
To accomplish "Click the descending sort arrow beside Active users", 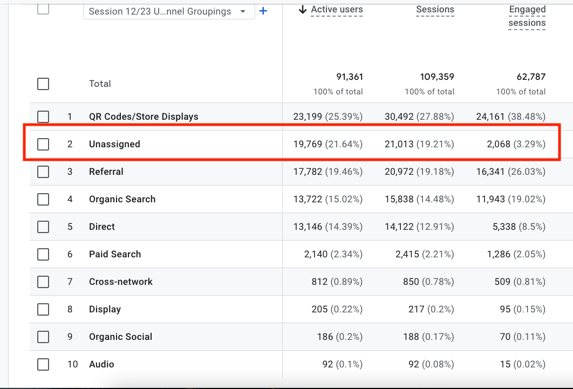I will coord(302,9).
